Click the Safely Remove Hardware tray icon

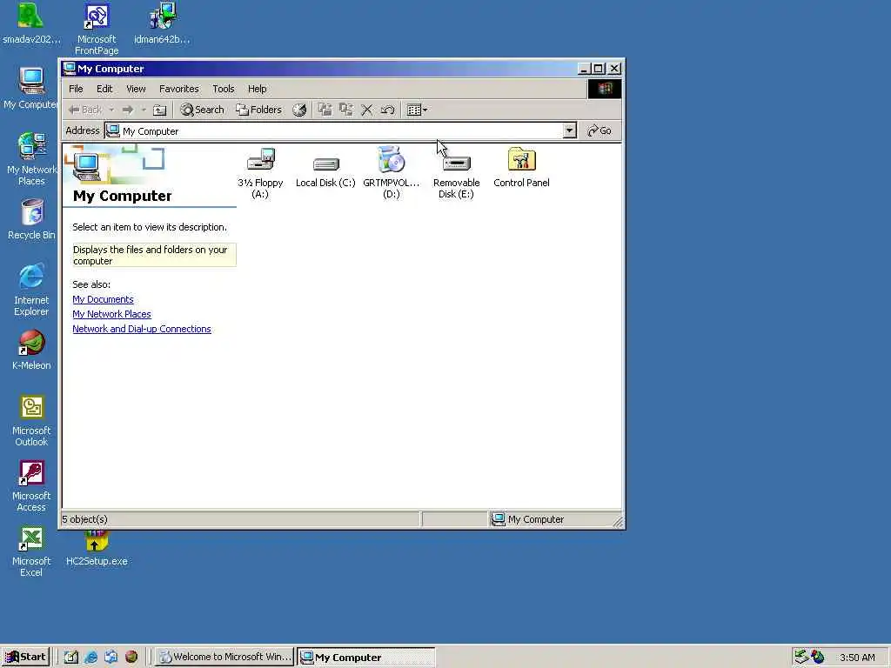coord(801,657)
